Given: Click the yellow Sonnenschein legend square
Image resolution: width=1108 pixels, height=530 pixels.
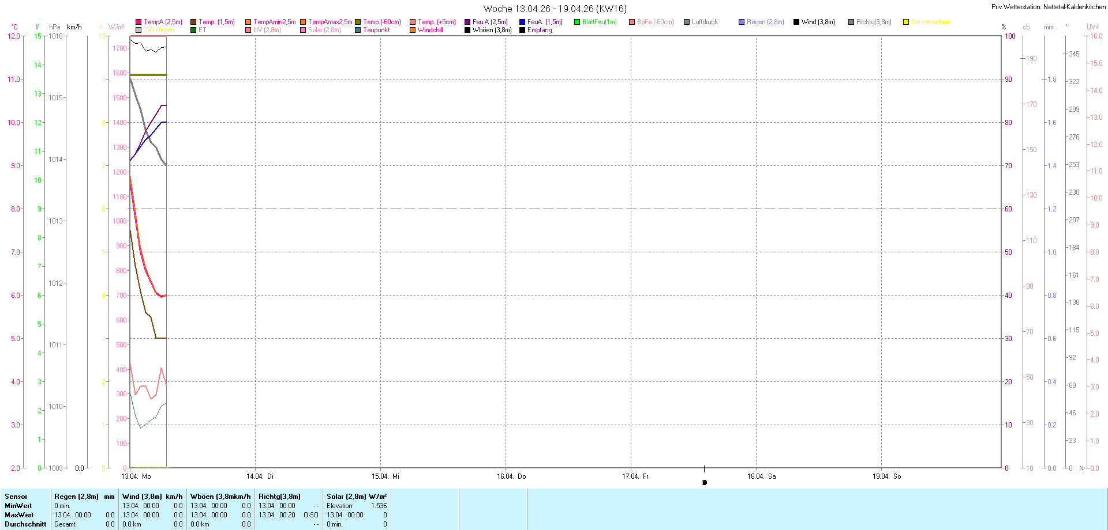Looking at the screenshot, I should 906,22.
